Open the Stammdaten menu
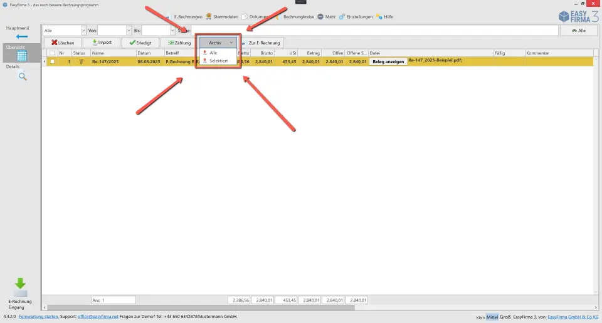 (x=226, y=17)
